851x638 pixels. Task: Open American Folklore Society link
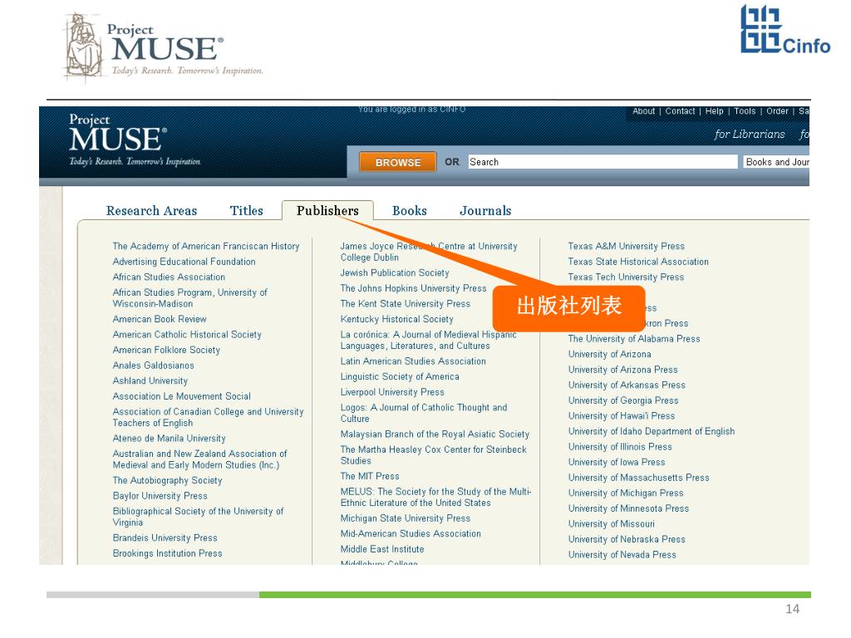166,350
